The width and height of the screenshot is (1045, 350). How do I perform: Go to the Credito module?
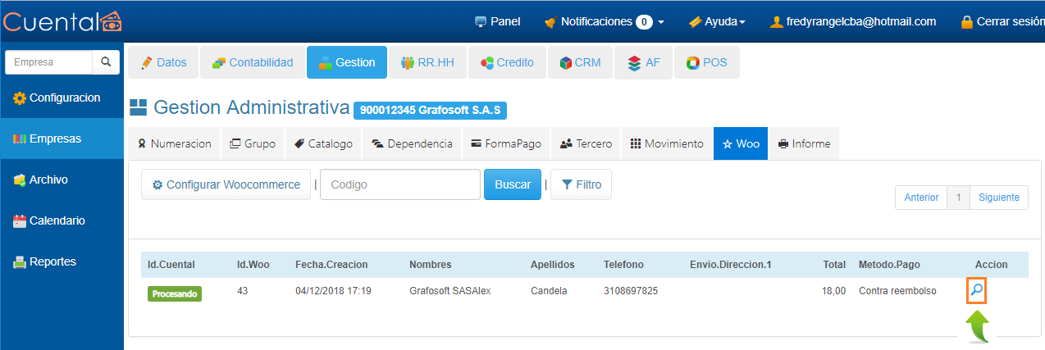pyautogui.click(x=507, y=62)
